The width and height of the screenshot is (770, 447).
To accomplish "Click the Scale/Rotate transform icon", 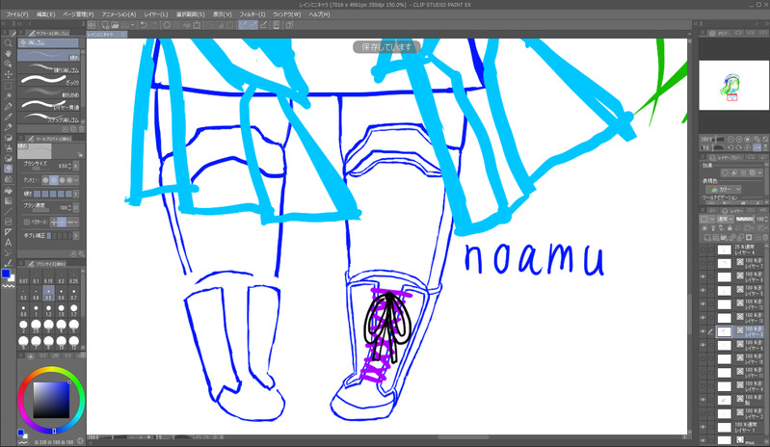I will 198,24.
